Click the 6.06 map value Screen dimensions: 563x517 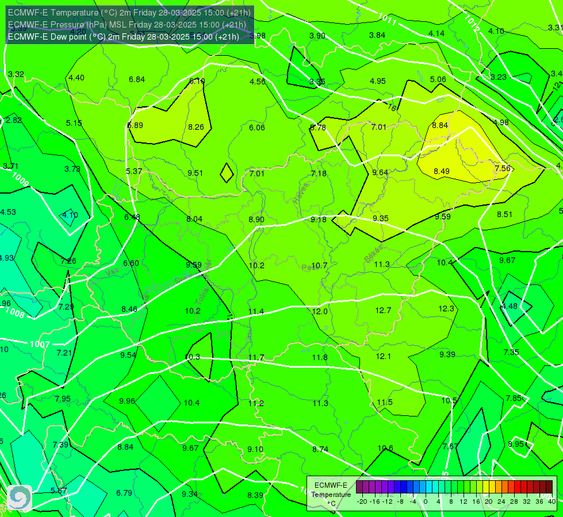257,128
